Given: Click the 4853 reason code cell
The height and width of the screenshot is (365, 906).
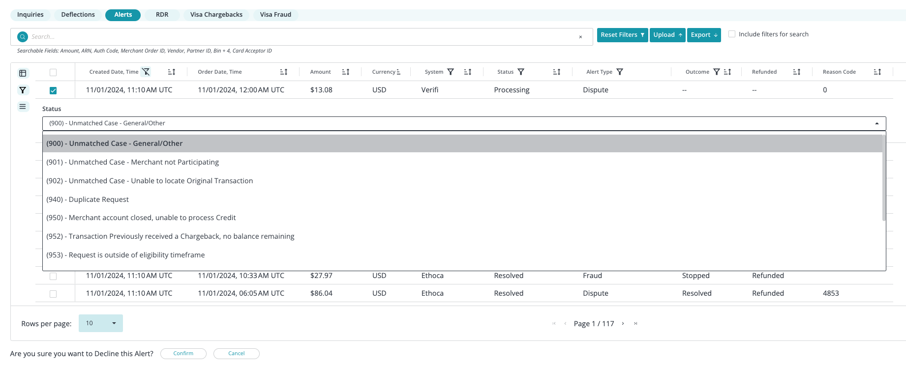Looking at the screenshot, I should pyautogui.click(x=831, y=293).
